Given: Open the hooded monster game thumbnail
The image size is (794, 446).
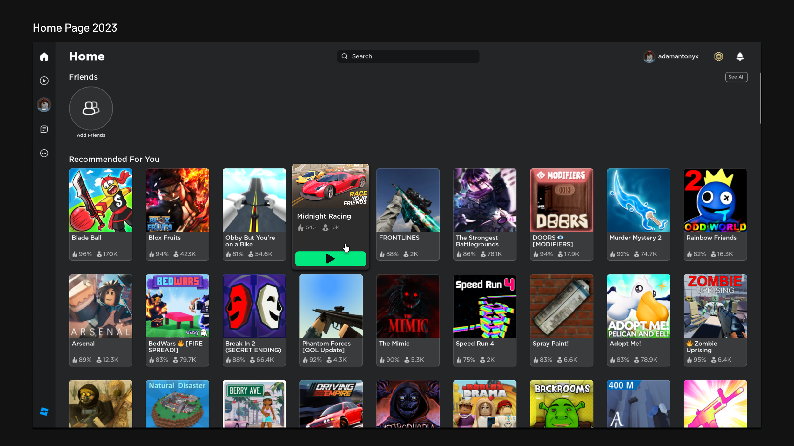Looking at the screenshot, I should (x=408, y=403).
